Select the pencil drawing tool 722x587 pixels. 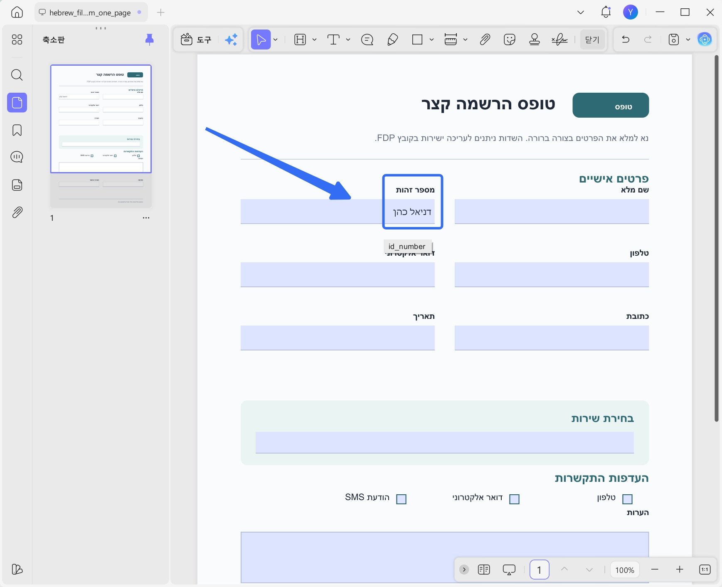393,39
